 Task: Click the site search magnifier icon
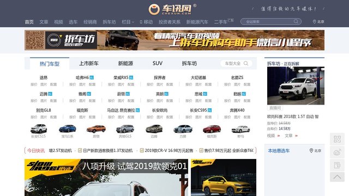point(296,21)
